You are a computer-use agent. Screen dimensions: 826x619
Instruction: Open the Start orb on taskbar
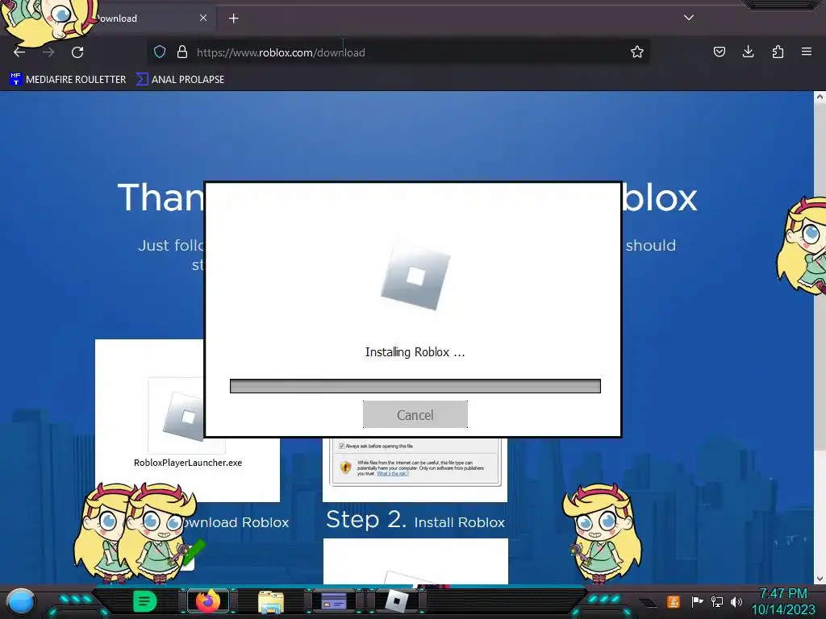coord(21,601)
